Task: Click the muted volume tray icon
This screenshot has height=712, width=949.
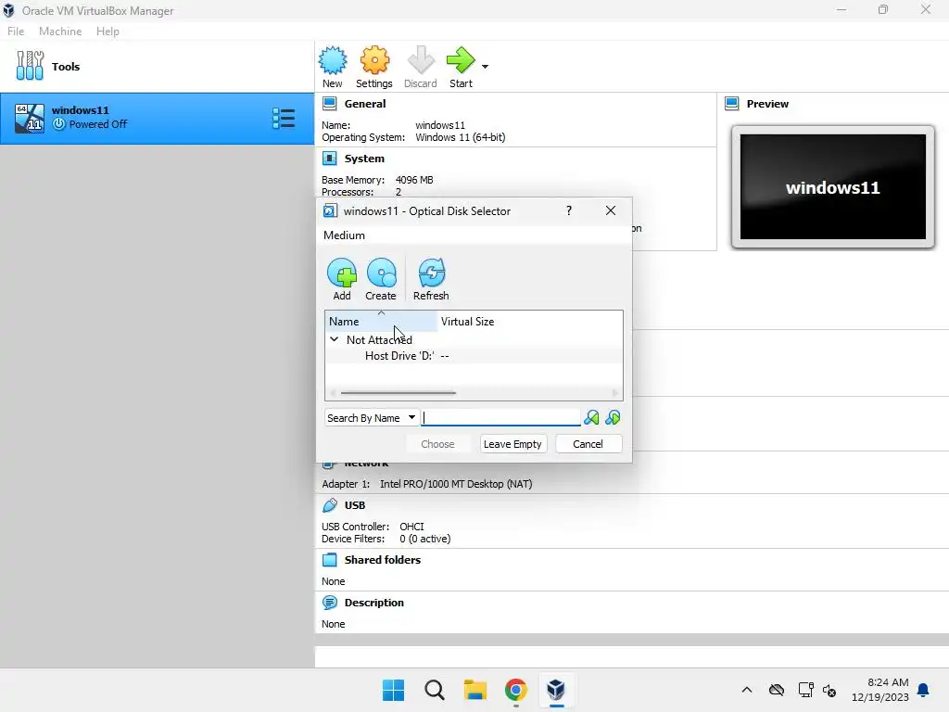Action: (829, 690)
